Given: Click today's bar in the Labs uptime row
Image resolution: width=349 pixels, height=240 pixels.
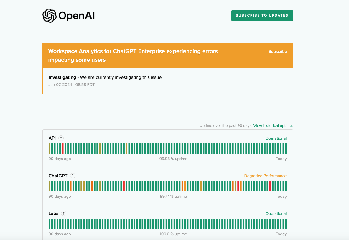Looking at the screenshot, I should (286, 224).
